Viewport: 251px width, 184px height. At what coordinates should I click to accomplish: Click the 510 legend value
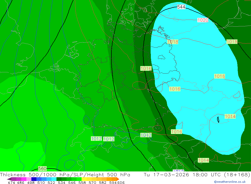click(x=41, y=182)
